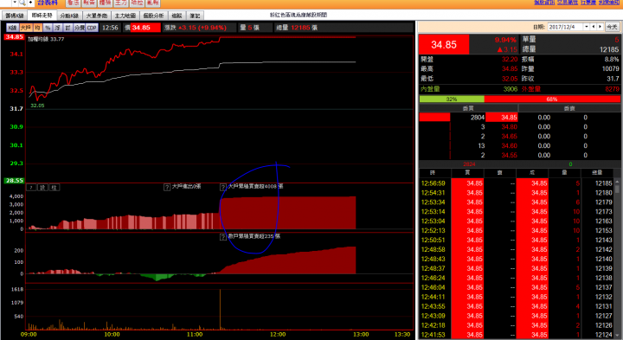Click the 委賣 column header
Viewport: 623px width, 340px height.
tap(569, 108)
